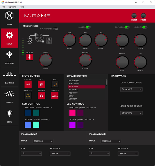
Task: Click the swear sample list scrollbar
Action: 106,82
